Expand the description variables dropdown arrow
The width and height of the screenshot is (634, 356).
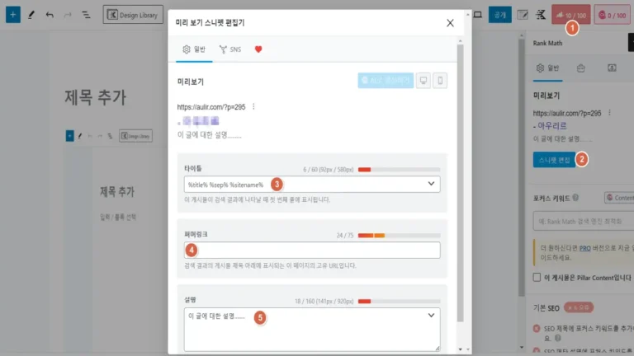tap(431, 316)
